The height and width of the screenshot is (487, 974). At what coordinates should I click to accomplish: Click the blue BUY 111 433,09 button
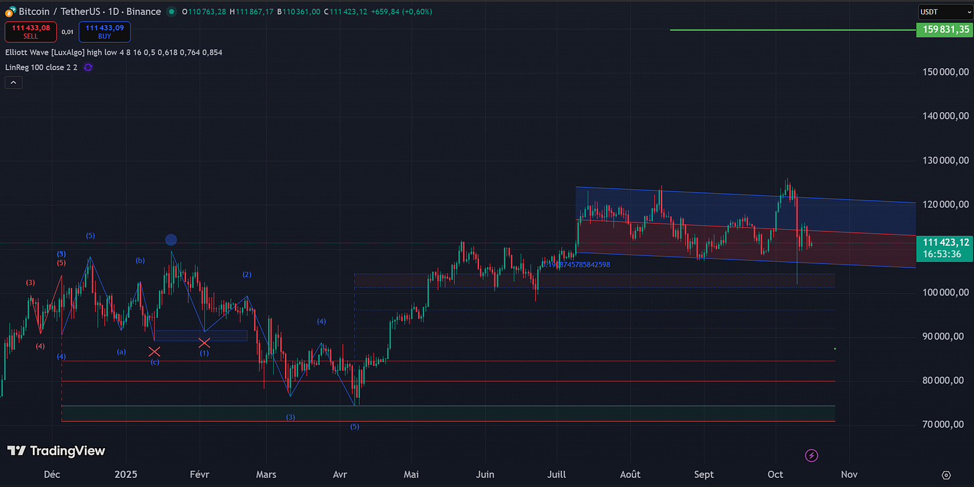pos(104,31)
